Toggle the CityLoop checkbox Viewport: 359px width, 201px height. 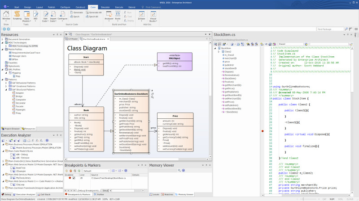point(12,184)
